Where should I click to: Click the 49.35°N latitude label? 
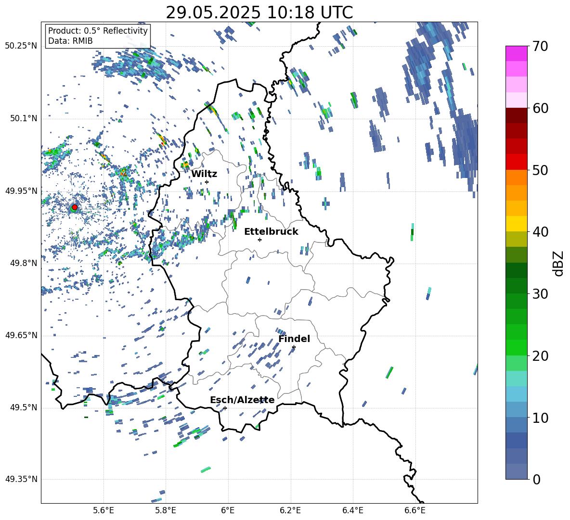tap(21, 479)
